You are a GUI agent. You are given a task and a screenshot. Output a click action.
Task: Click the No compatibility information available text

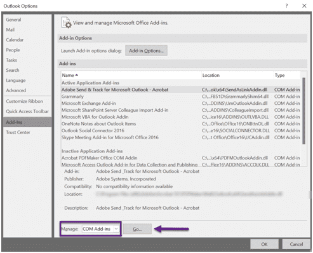(x=135, y=186)
